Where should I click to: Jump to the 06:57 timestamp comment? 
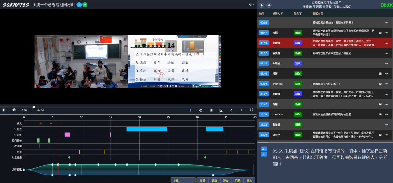(x=263, y=53)
